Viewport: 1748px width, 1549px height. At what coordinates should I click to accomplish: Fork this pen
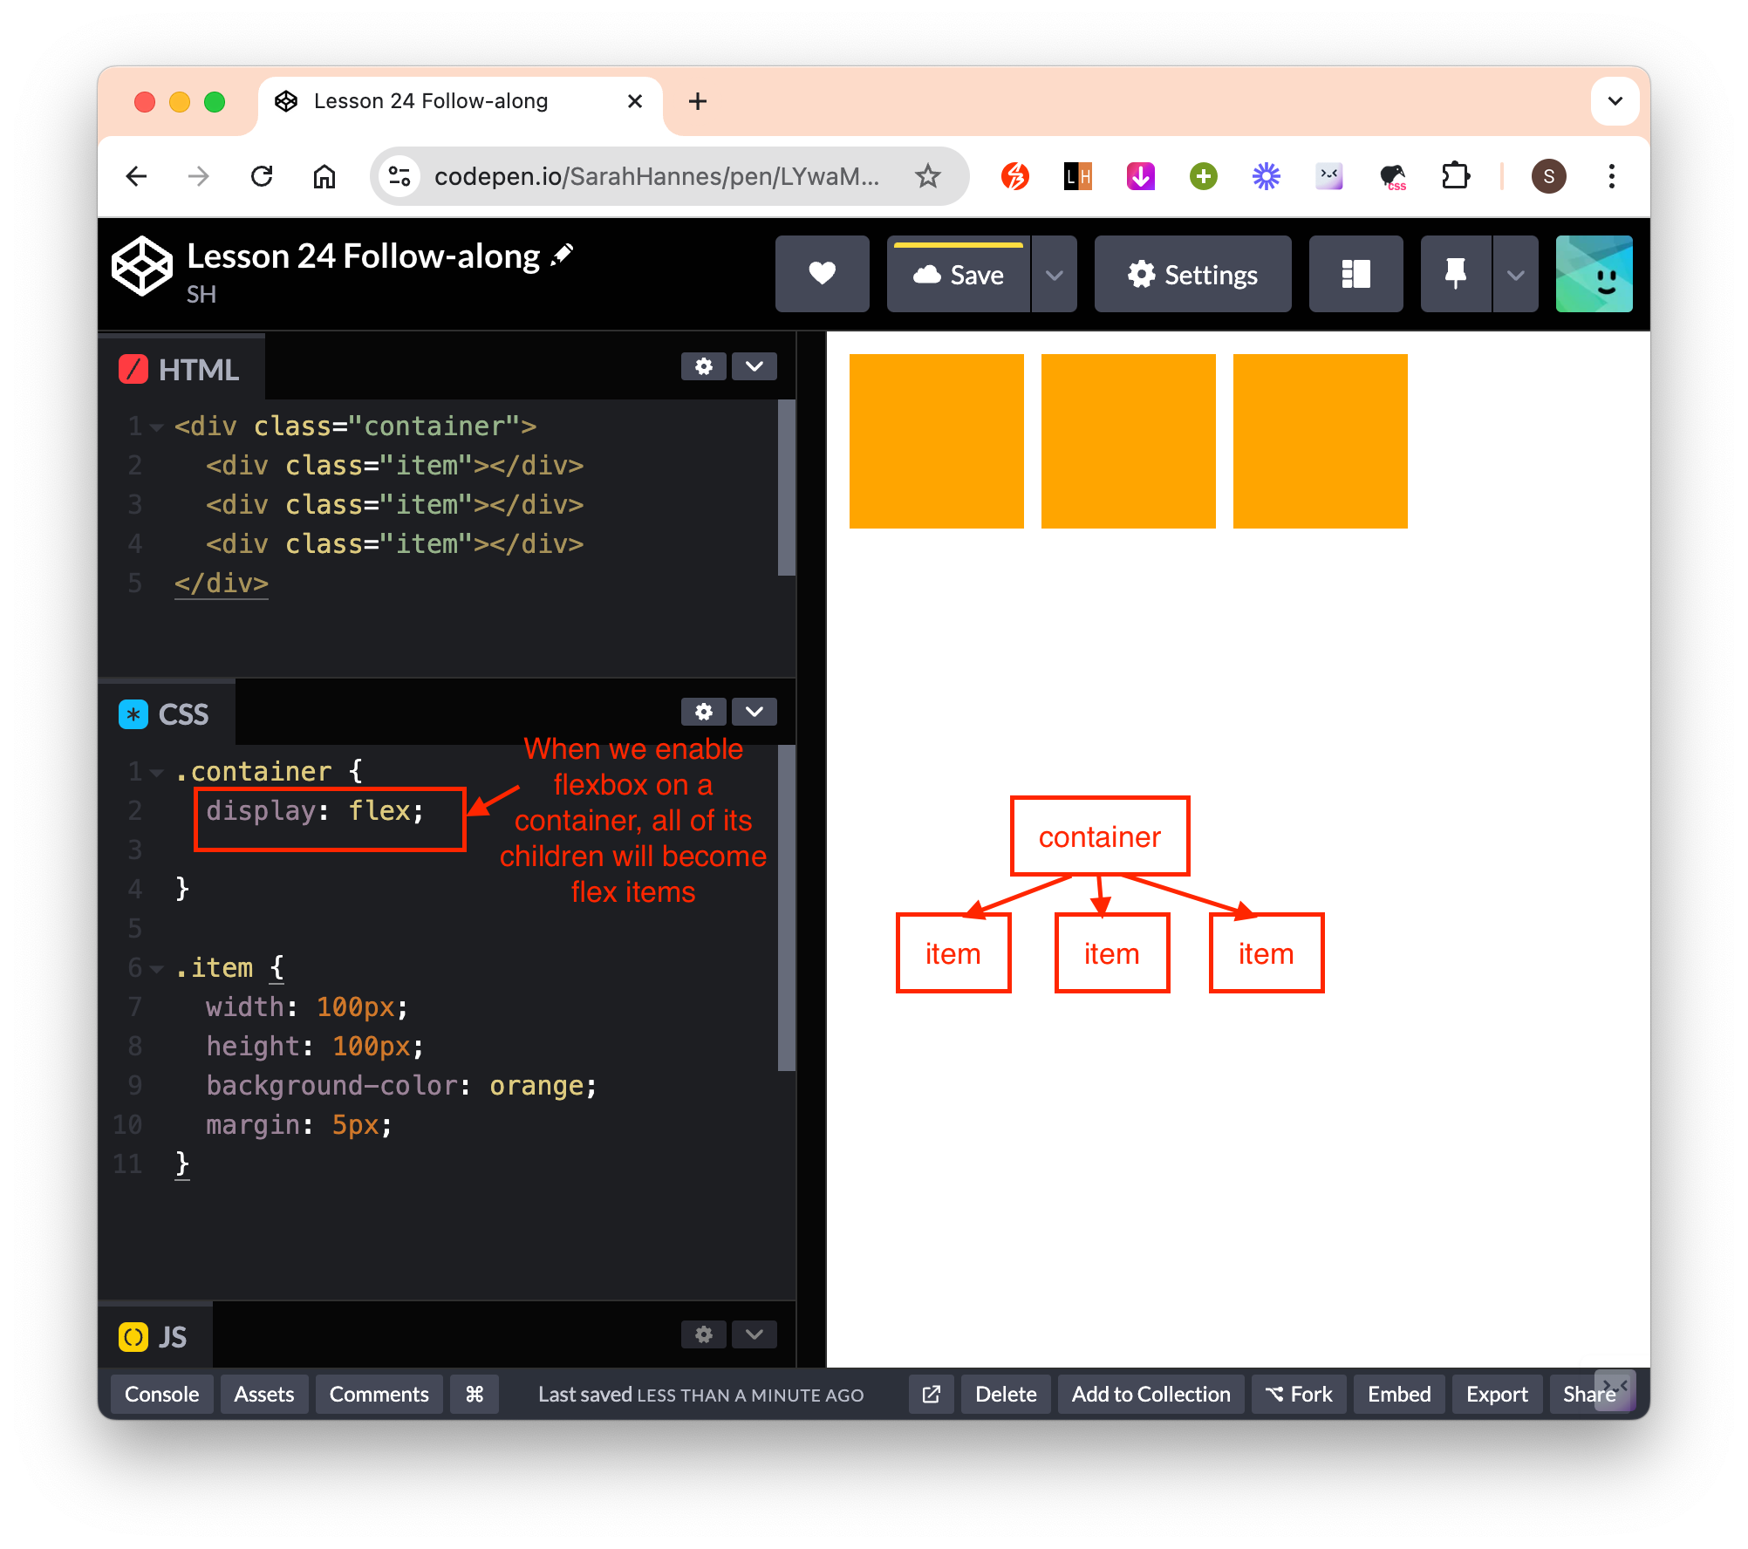point(1299,1394)
